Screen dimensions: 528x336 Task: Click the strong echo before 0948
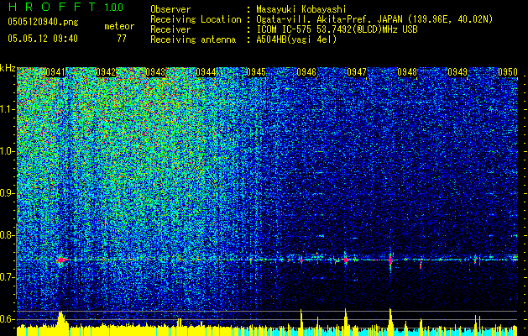pyautogui.click(x=390, y=260)
